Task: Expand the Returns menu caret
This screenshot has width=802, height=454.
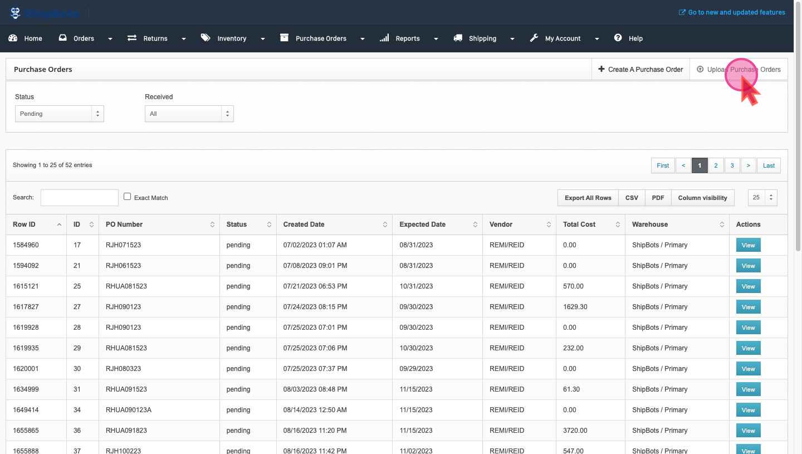Action: tap(184, 39)
